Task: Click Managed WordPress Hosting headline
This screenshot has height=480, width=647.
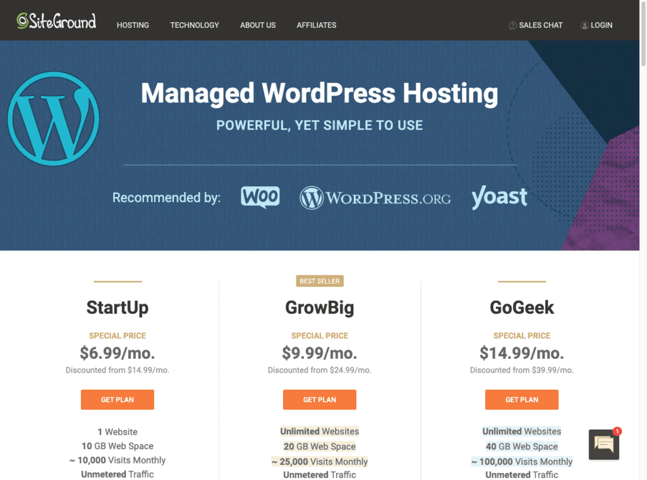Action: tap(320, 93)
